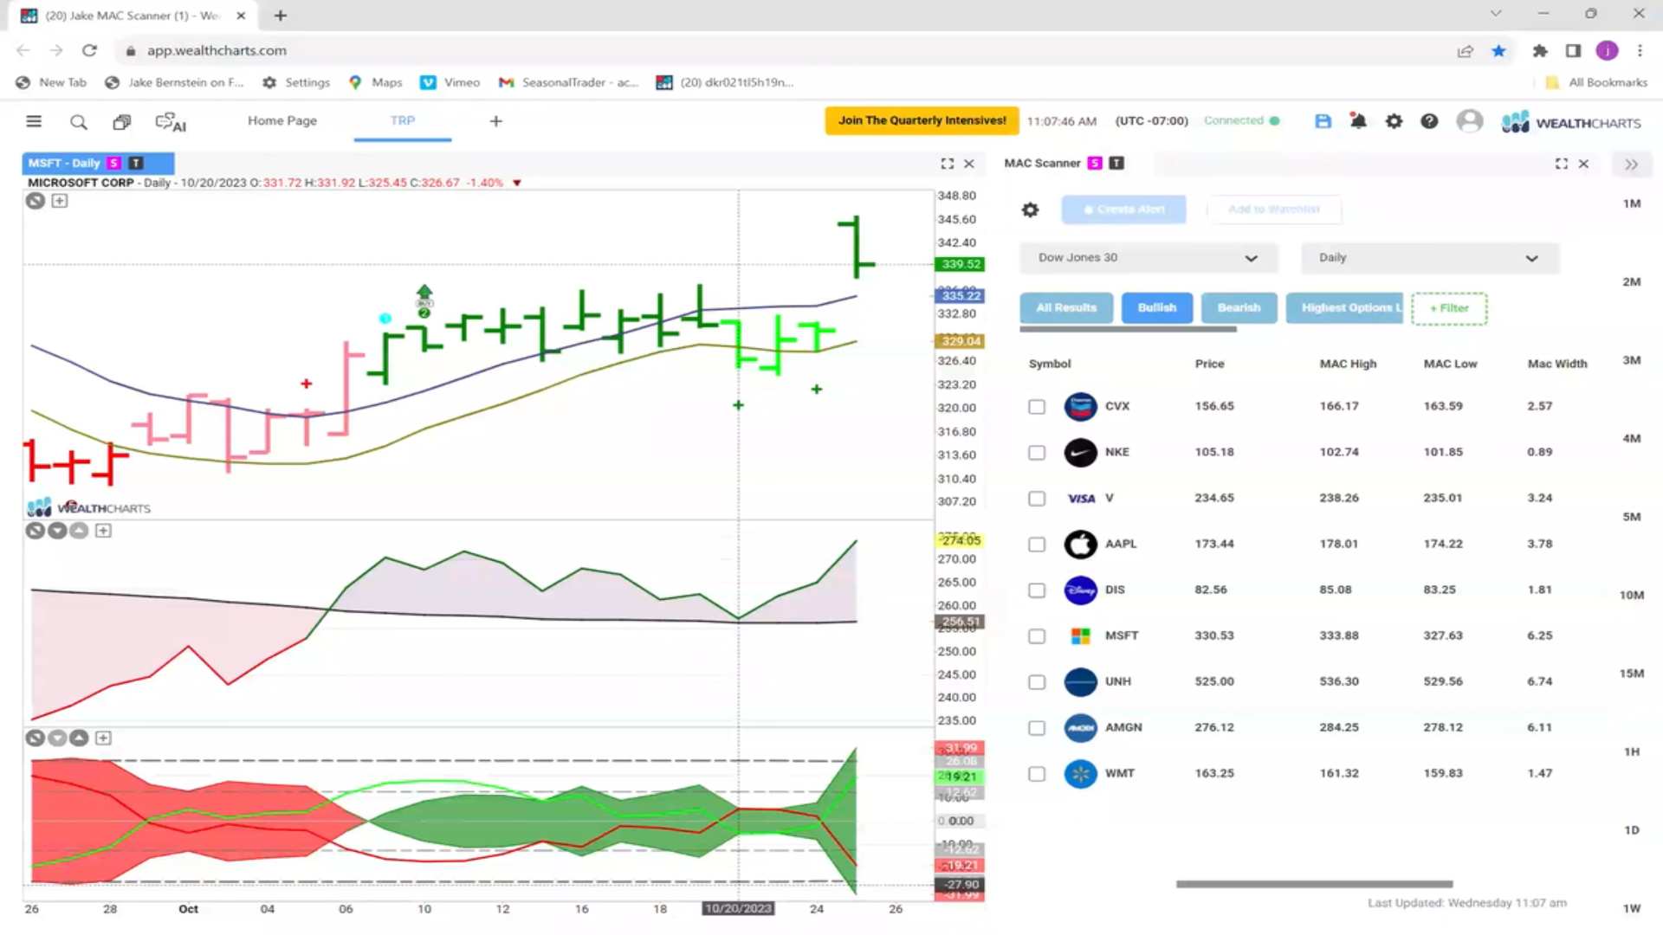Open the hamburger main menu
This screenshot has height=935, width=1663.
34,121
